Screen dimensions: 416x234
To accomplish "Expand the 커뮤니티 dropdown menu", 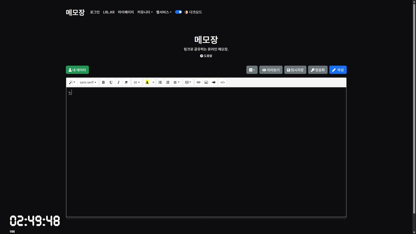I will pyautogui.click(x=145, y=12).
